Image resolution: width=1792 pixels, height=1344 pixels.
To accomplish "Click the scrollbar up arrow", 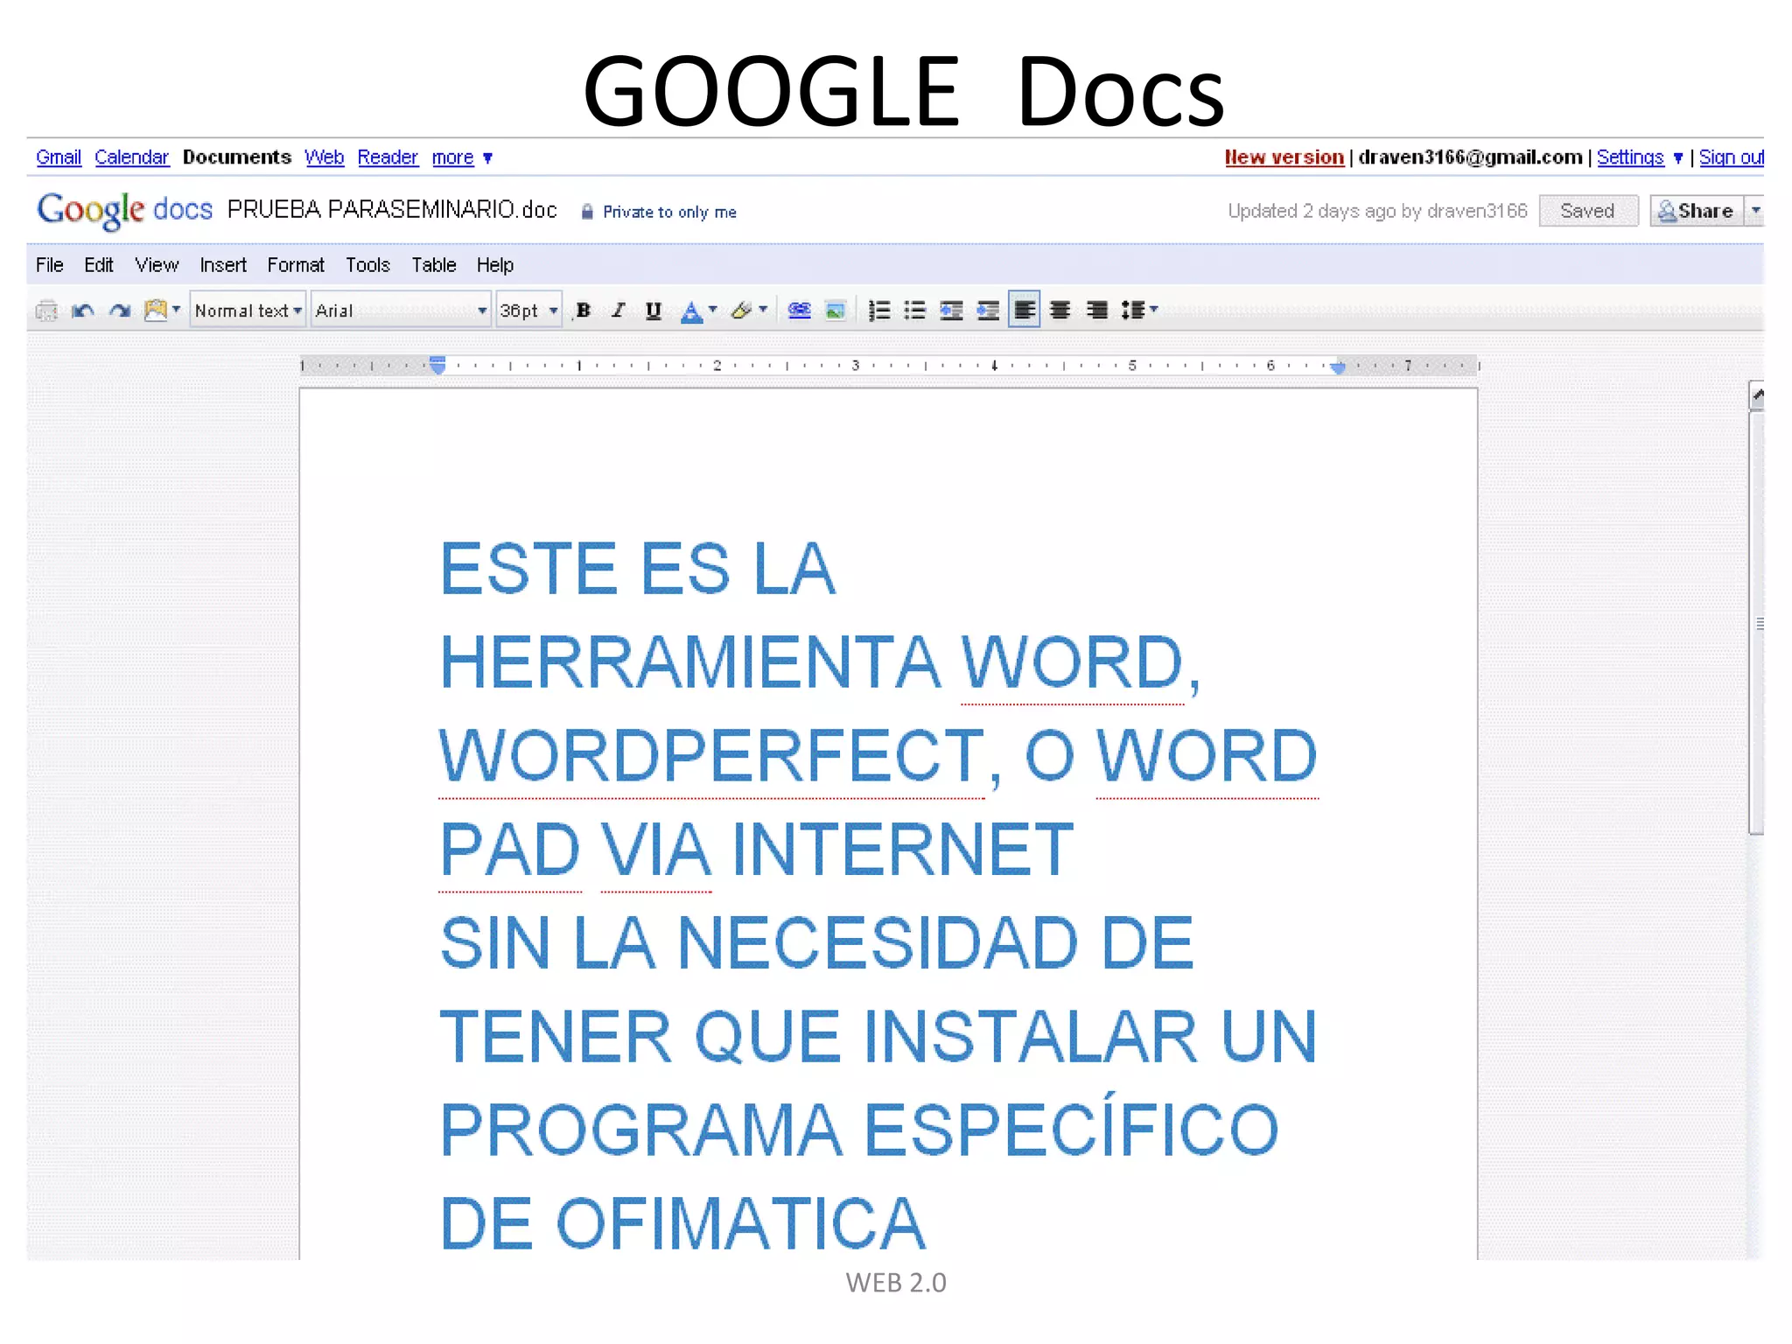I will tap(1756, 395).
